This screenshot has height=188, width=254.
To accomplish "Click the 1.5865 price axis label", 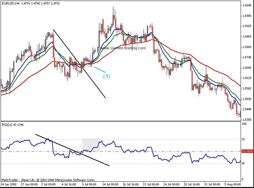I will [x=247, y=37].
